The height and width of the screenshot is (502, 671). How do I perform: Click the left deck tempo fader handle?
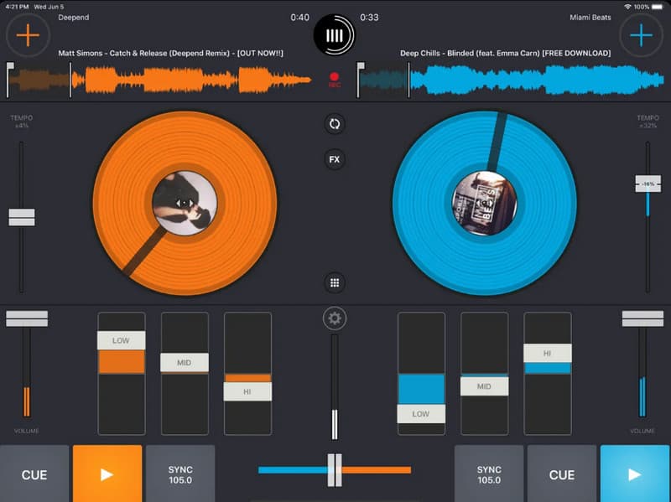tap(22, 217)
